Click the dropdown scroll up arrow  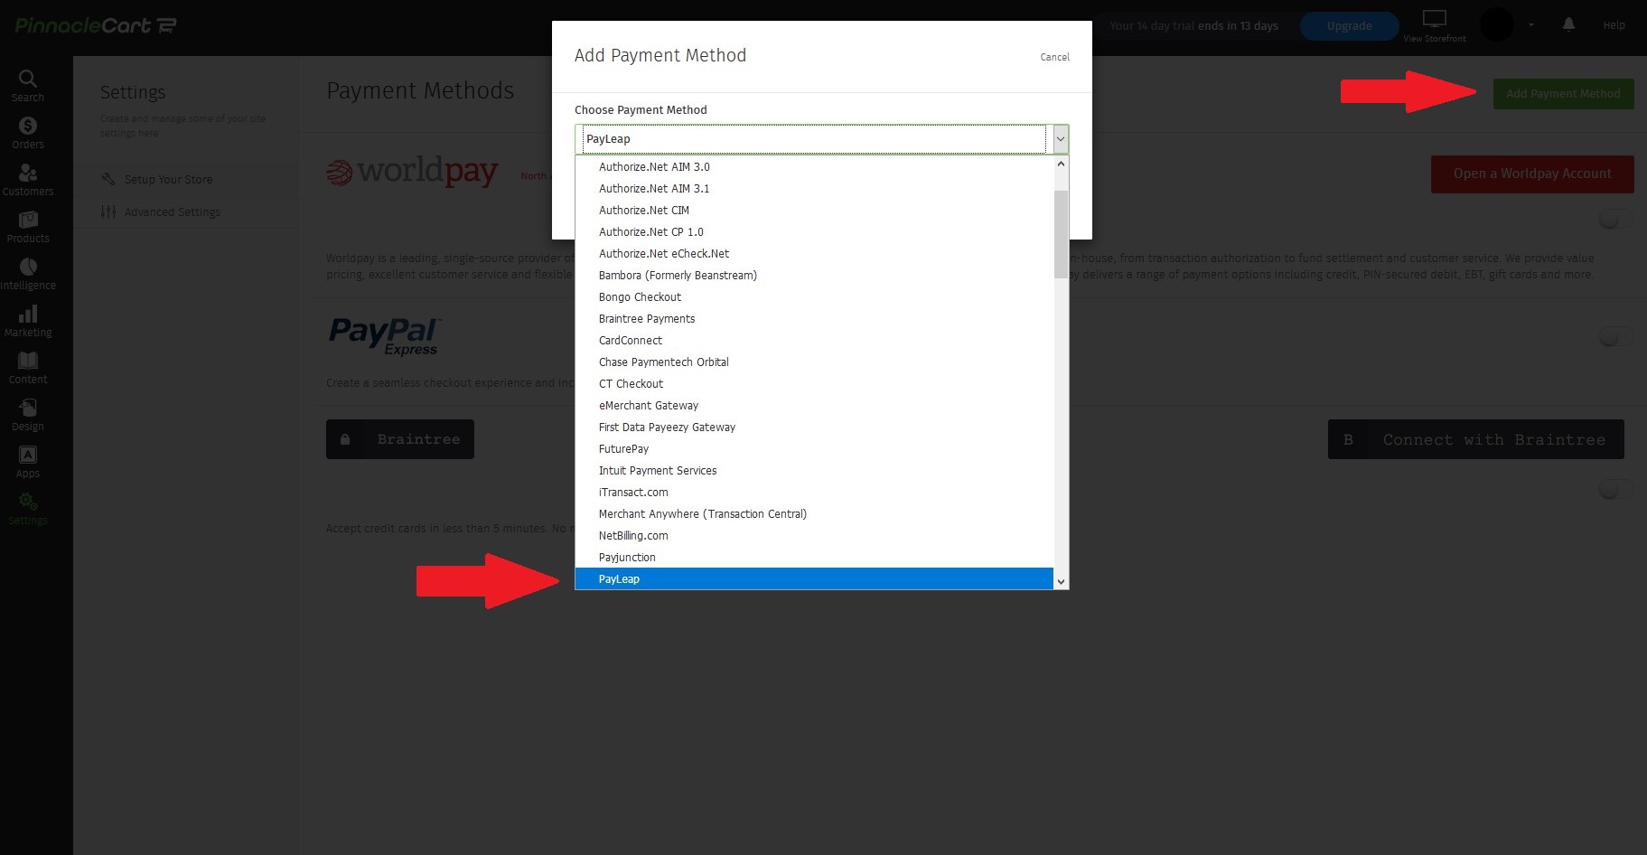[1061, 164]
